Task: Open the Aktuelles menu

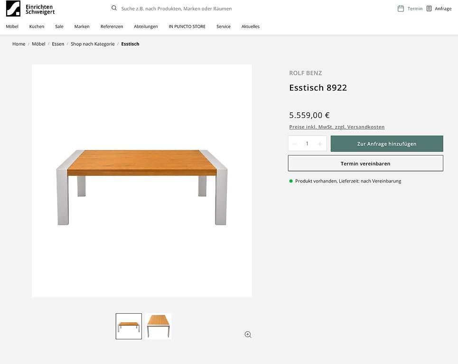Action: point(250,27)
